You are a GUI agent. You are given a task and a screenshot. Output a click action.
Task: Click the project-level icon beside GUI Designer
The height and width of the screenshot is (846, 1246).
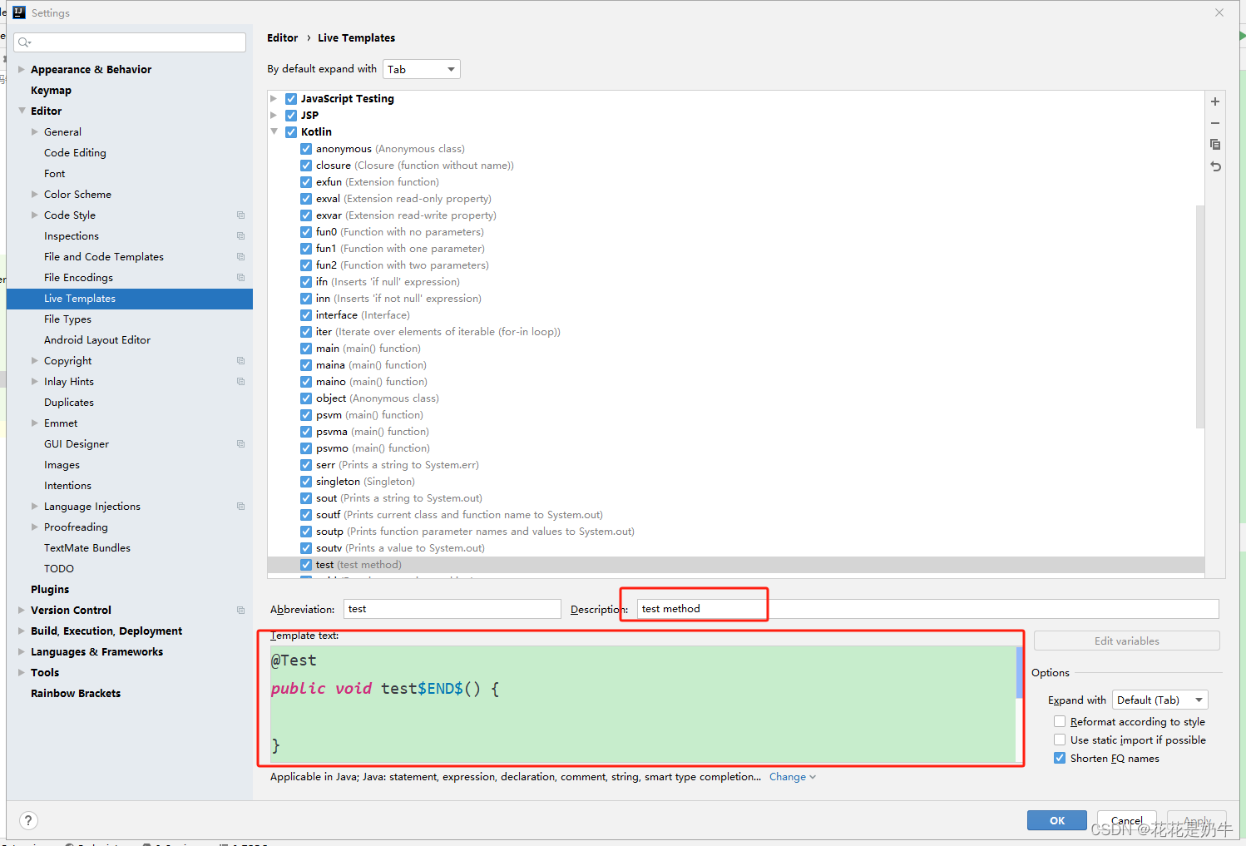click(241, 444)
